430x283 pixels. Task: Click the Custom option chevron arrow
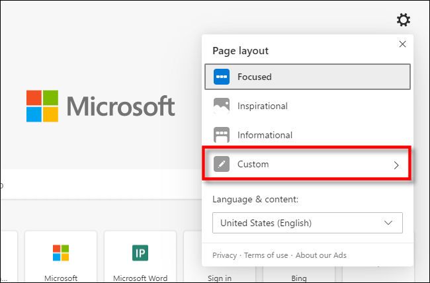(396, 165)
